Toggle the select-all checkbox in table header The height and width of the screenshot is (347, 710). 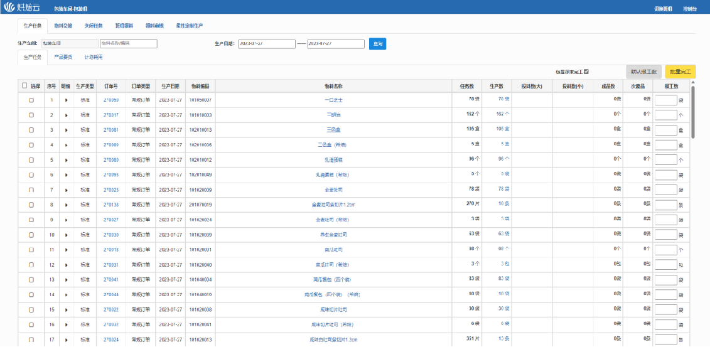click(24, 86)
